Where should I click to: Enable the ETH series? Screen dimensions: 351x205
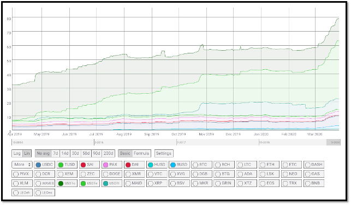(x=269, y=165)
